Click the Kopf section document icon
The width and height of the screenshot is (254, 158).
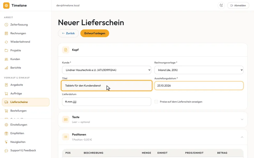(66, 50)
